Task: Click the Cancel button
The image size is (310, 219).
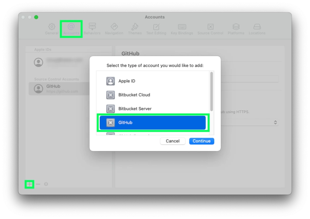Action: click(173, 141)
